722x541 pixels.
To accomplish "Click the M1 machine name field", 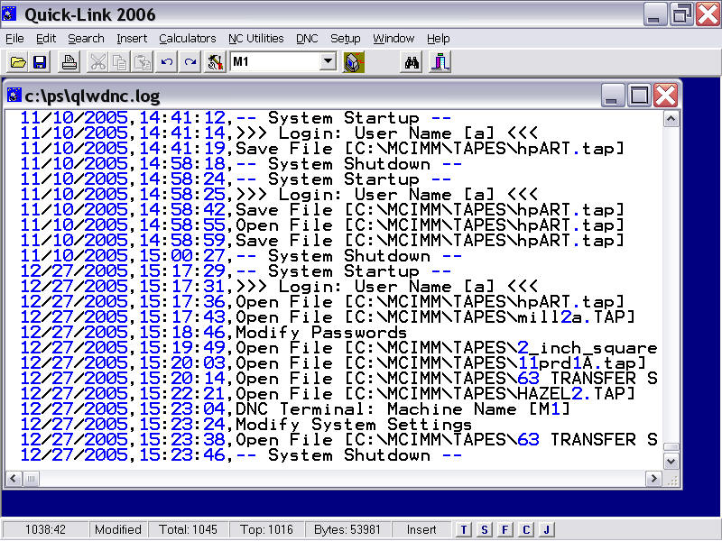I will tap(275, 60).
